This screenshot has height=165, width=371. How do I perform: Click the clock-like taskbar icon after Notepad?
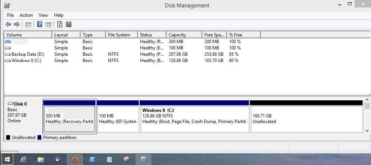(x=126, y=159)
